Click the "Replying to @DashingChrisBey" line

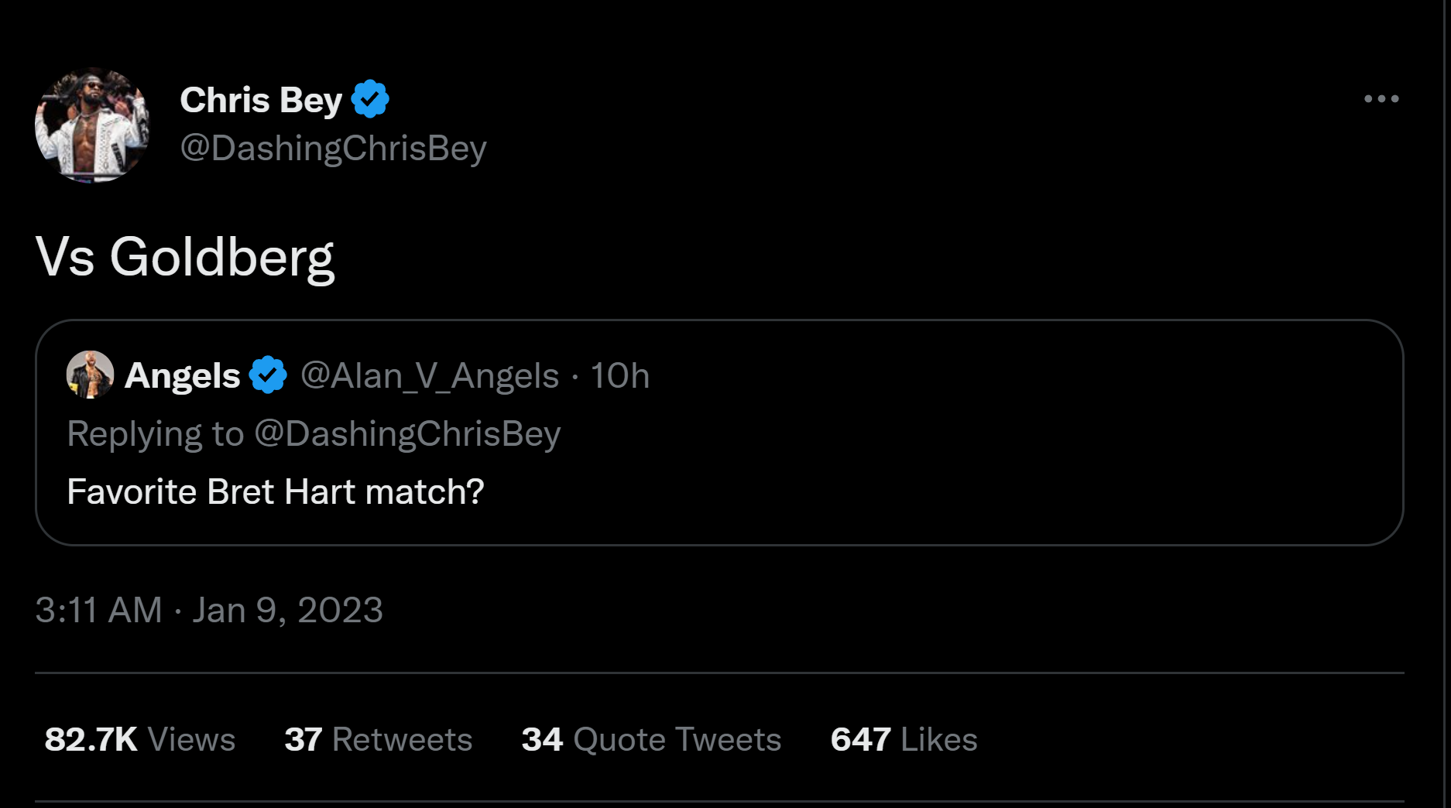314,433
